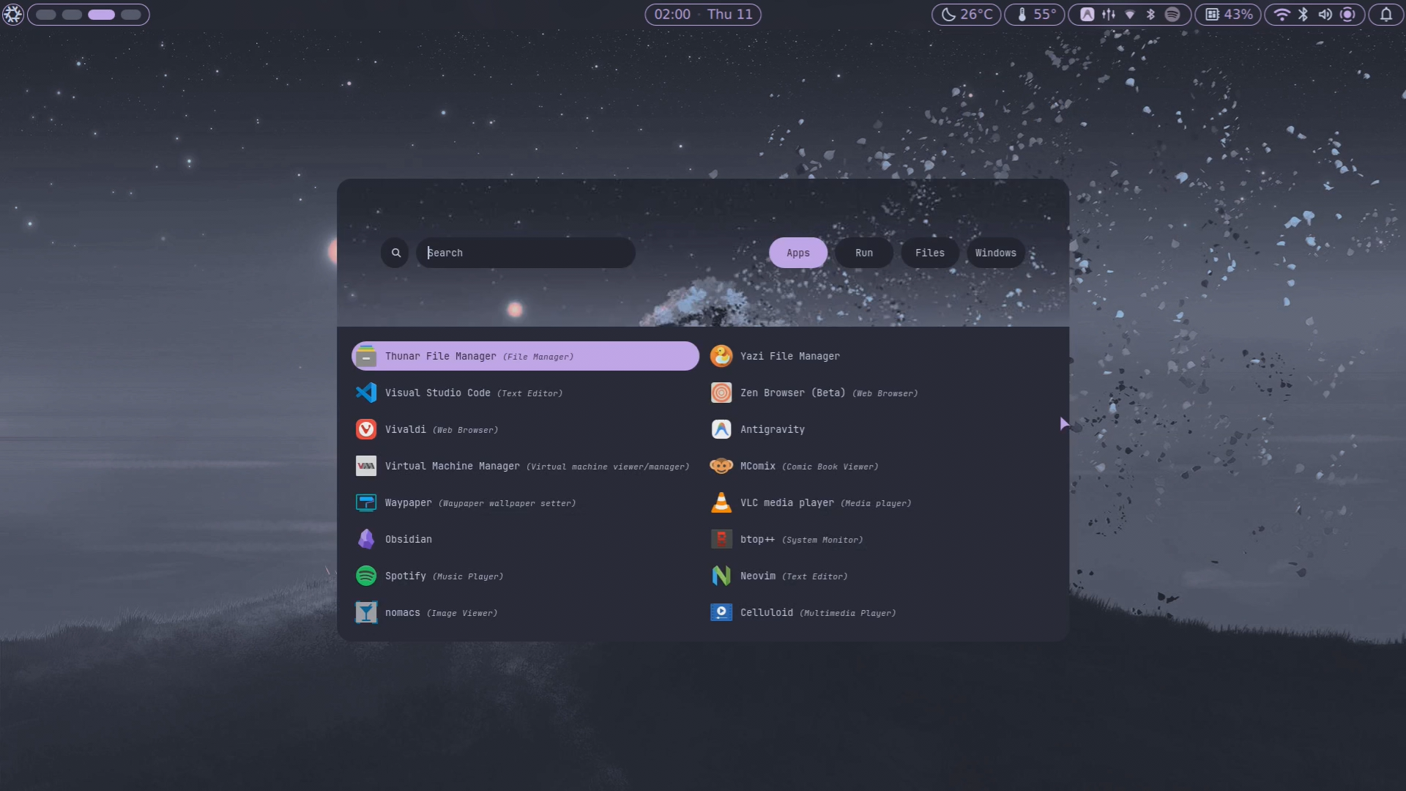Select the active purple workspace pill
1406x791 pixels.
click(x=101, y=14)
